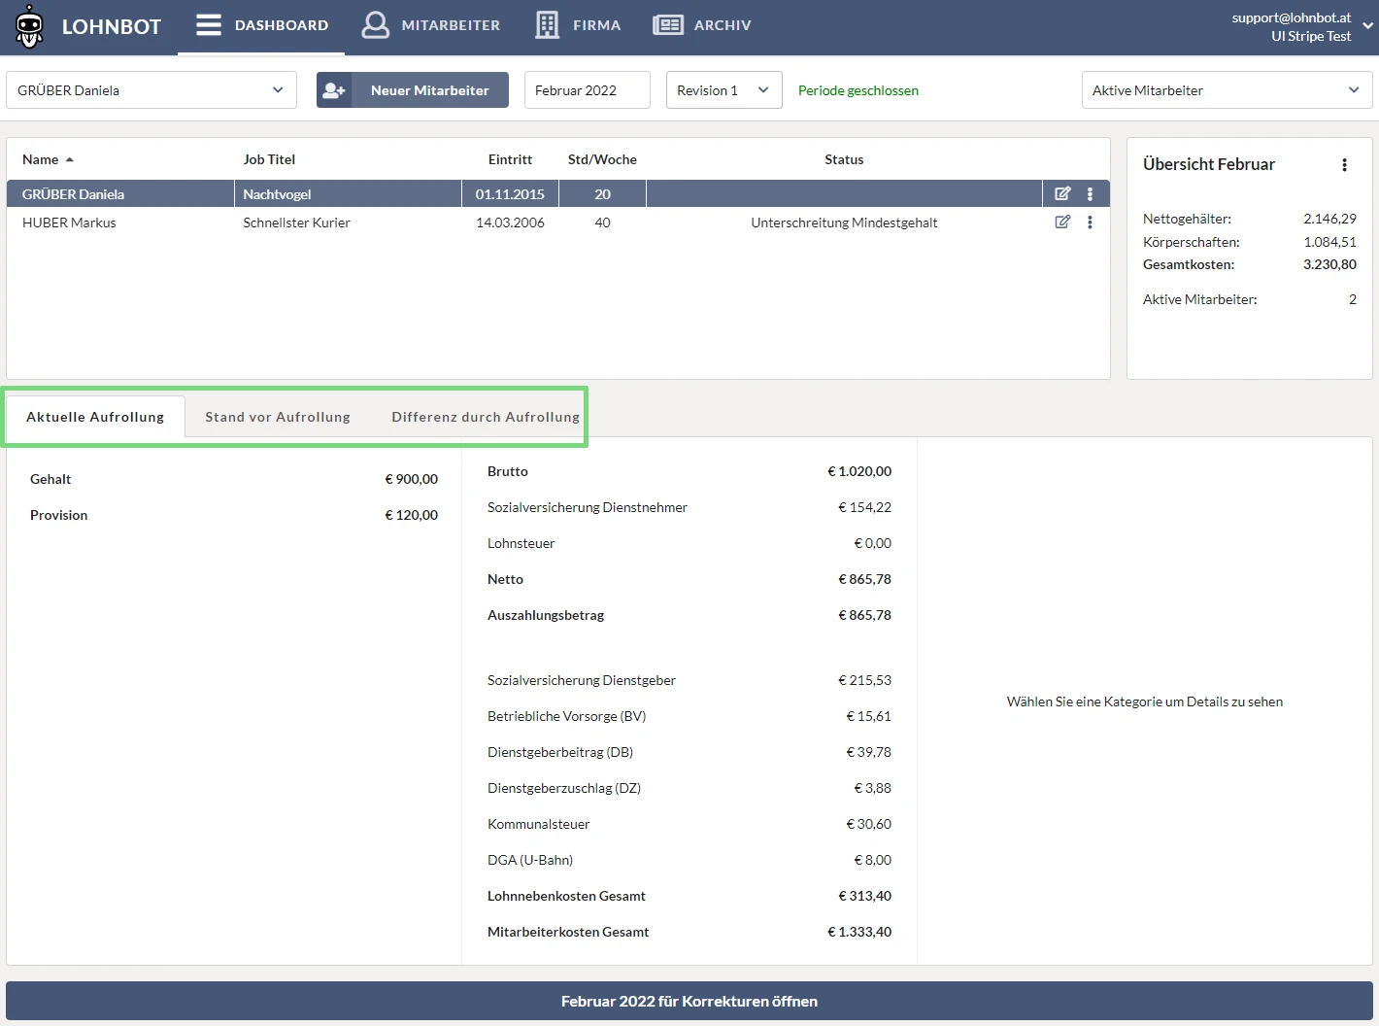
Task: Click the Periode geschlossen status text
Action: tap(858, 90)
